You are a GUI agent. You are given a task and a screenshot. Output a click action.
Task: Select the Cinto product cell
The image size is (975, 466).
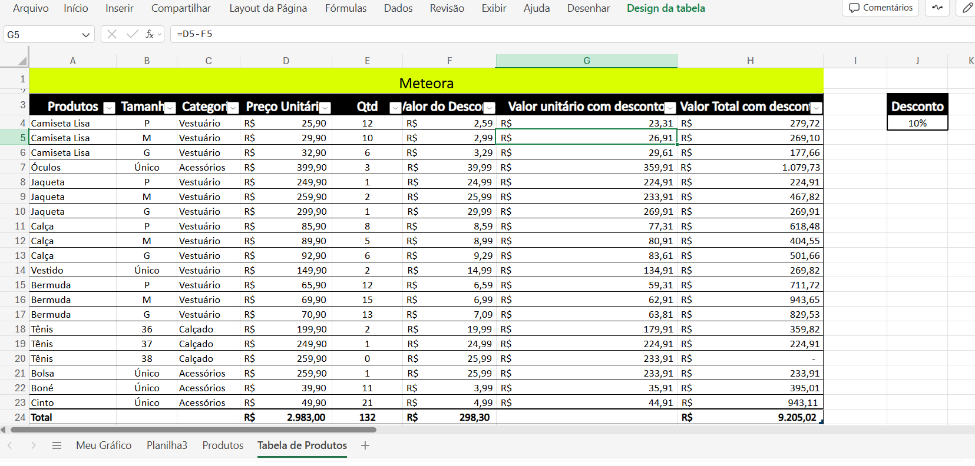click(x=72, y=402)
